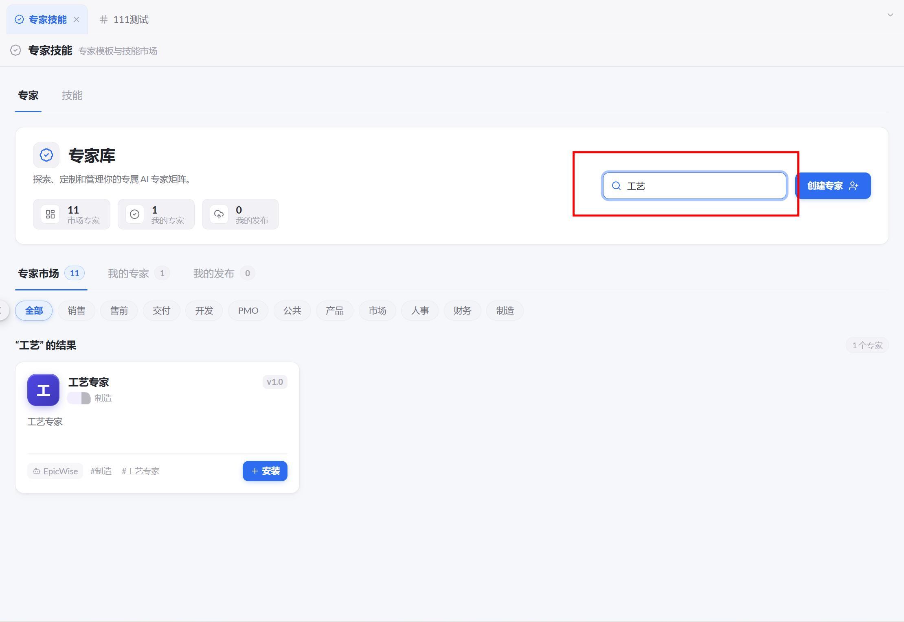This screenshot has height=622, width=904.
Task: Click the 专家库 badge icon
Action: coord(46,155)
